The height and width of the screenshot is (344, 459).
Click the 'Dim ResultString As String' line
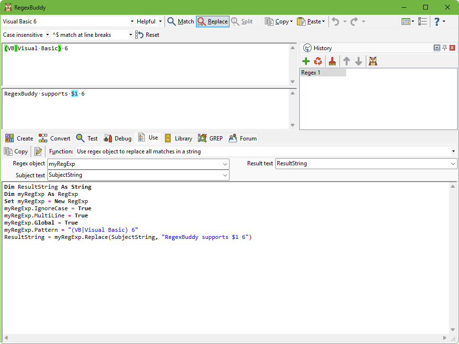(x=48, y=187)
